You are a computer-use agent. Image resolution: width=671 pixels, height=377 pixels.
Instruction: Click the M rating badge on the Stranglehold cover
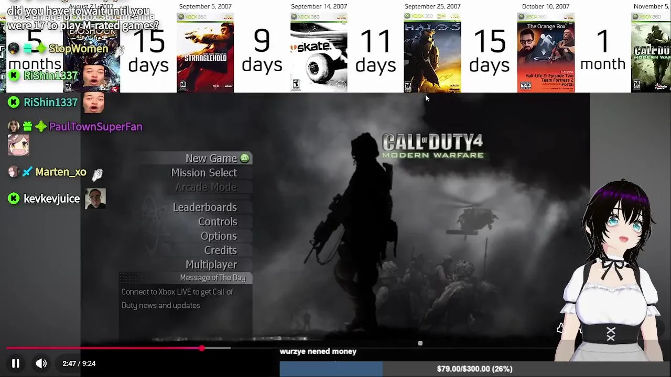(x=183, y=85)
